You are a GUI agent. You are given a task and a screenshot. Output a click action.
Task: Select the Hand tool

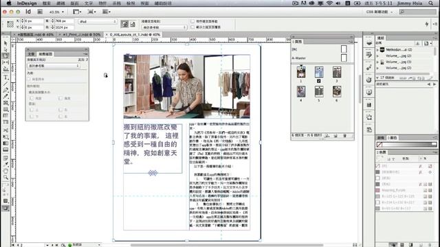tap(5, 171)
